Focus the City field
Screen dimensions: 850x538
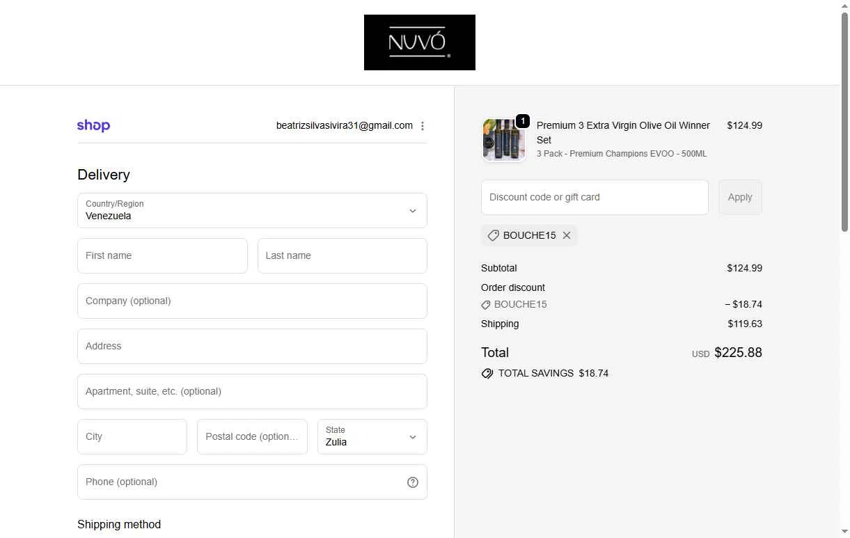point(132,436)
